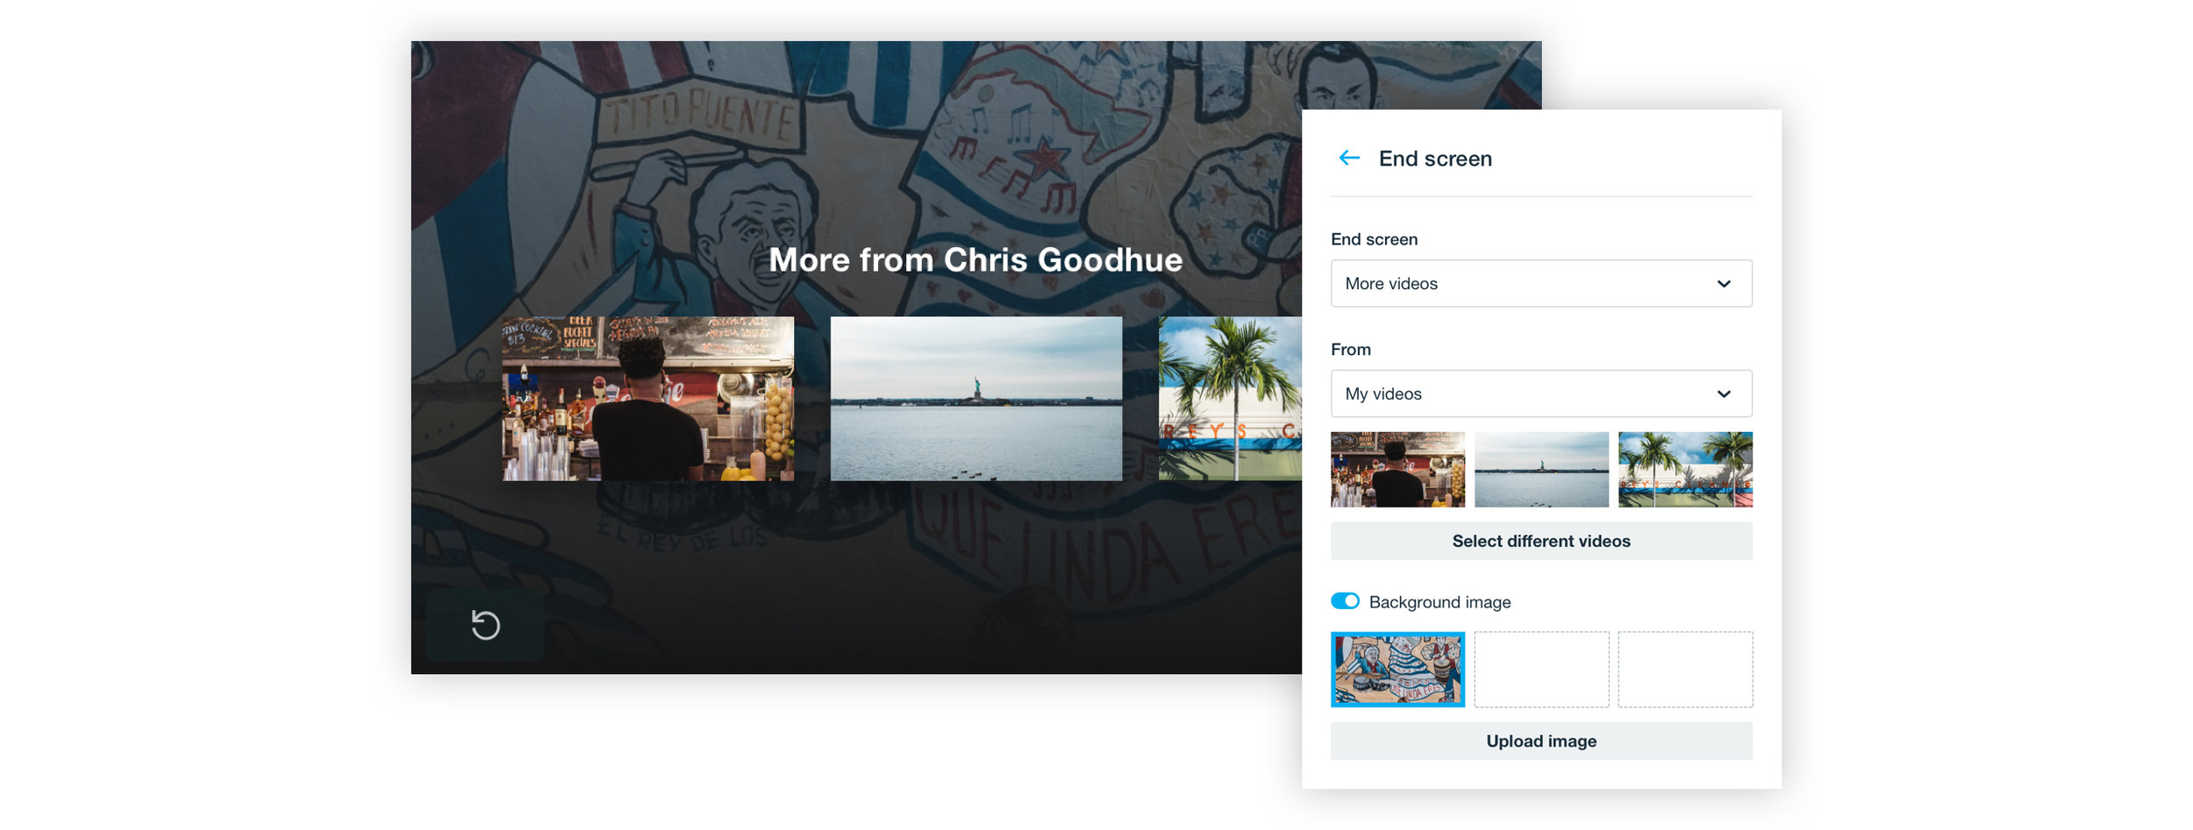Select bartender thumbnail in sidebar panel
2193x830 pixels.
click(1397, 469)
